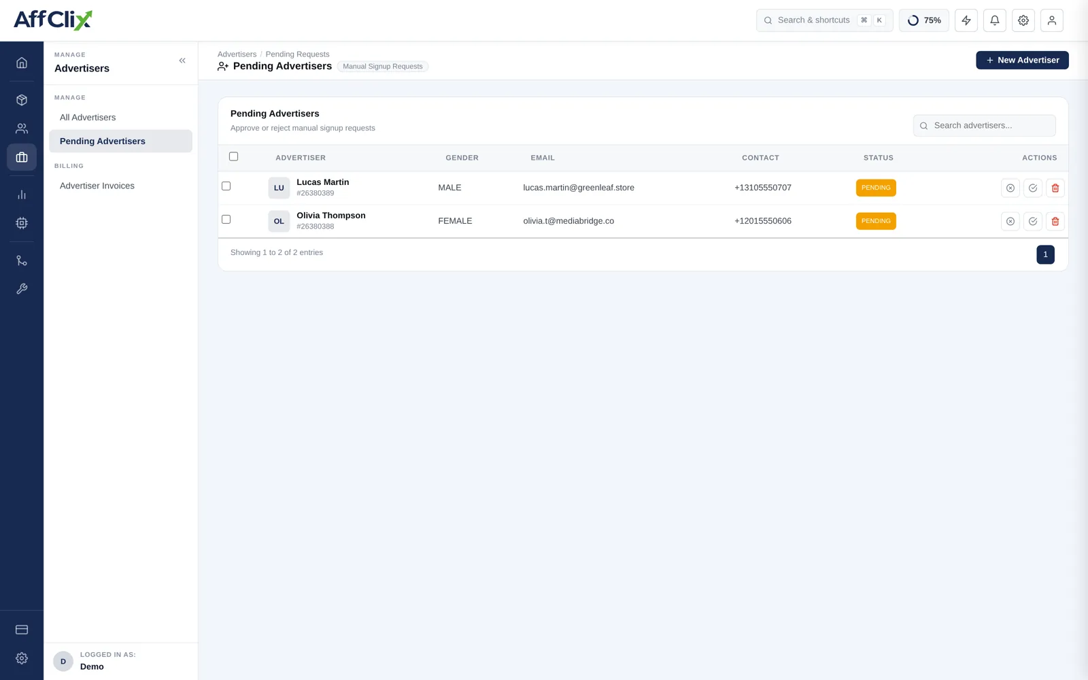Screen dimensions: 1088x680
Task: Check the Lucas Martin row checkbox
Action: coord(226,186)
